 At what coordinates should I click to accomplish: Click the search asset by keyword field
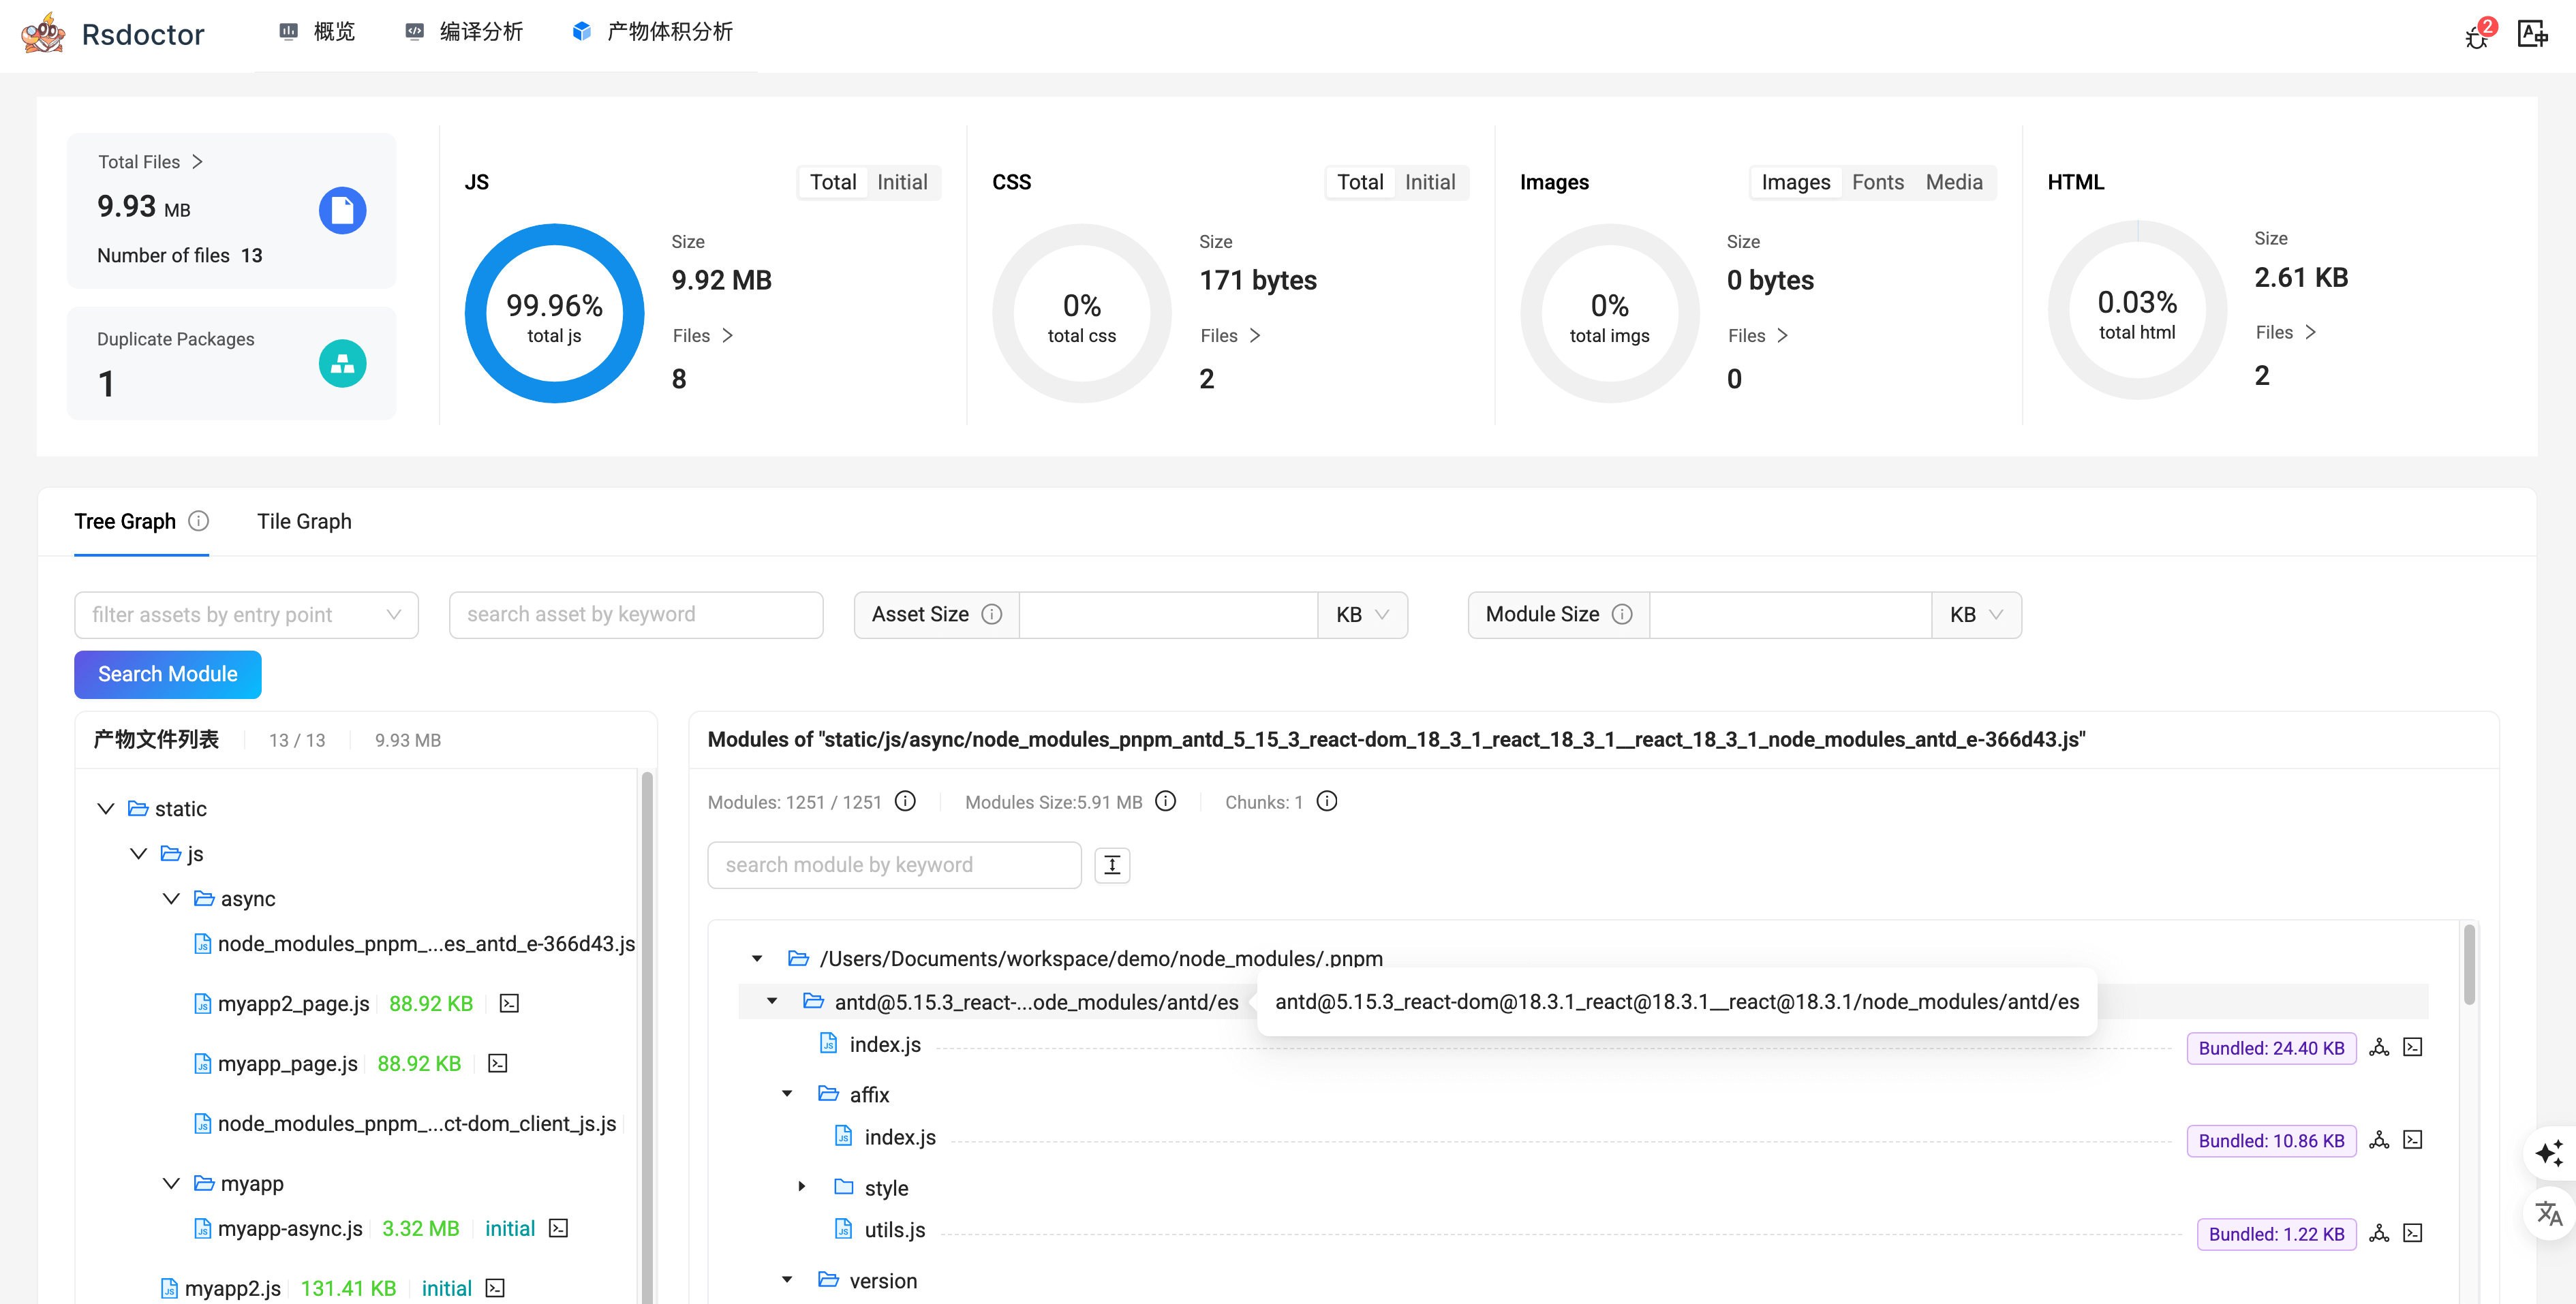click(x=636, y=614)
